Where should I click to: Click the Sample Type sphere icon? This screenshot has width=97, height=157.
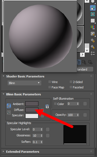click(x=93, y=1)
